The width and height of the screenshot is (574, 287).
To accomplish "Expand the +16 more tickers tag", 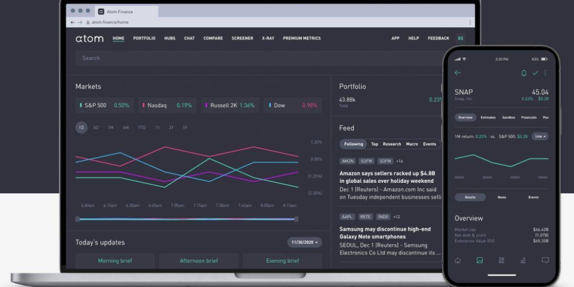I will tap(399, 161).
